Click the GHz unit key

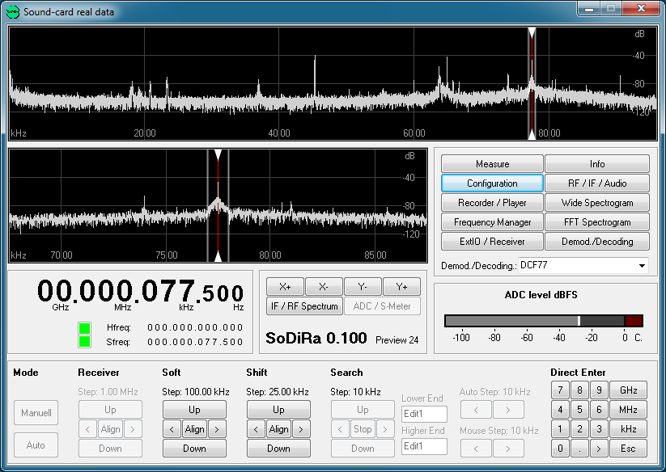[x=628, y=390]
